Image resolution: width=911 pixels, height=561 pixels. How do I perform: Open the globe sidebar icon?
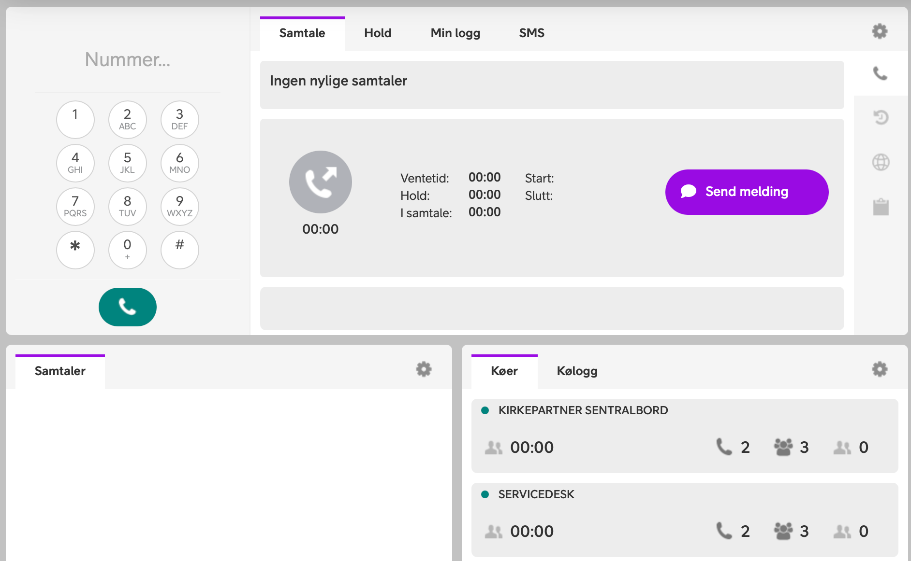(x=880, y=162)
